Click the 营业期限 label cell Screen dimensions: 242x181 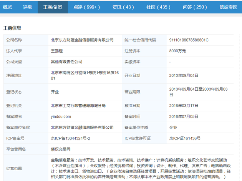[x=144, y=92]
